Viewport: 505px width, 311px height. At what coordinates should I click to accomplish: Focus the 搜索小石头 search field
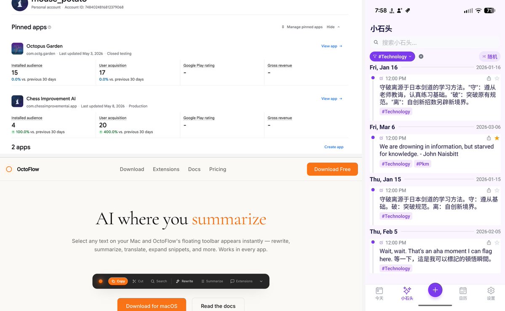pyautogui.click(x=435, y=43)
